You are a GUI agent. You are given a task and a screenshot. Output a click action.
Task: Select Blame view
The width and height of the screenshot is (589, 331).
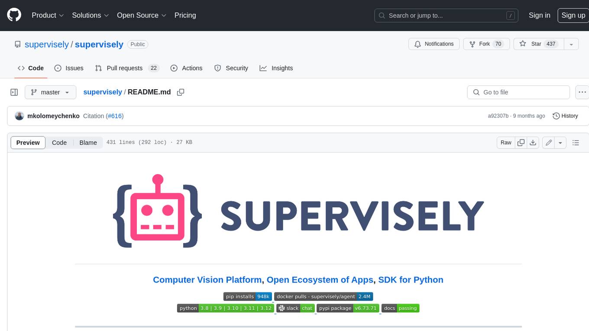click(88, 143)
